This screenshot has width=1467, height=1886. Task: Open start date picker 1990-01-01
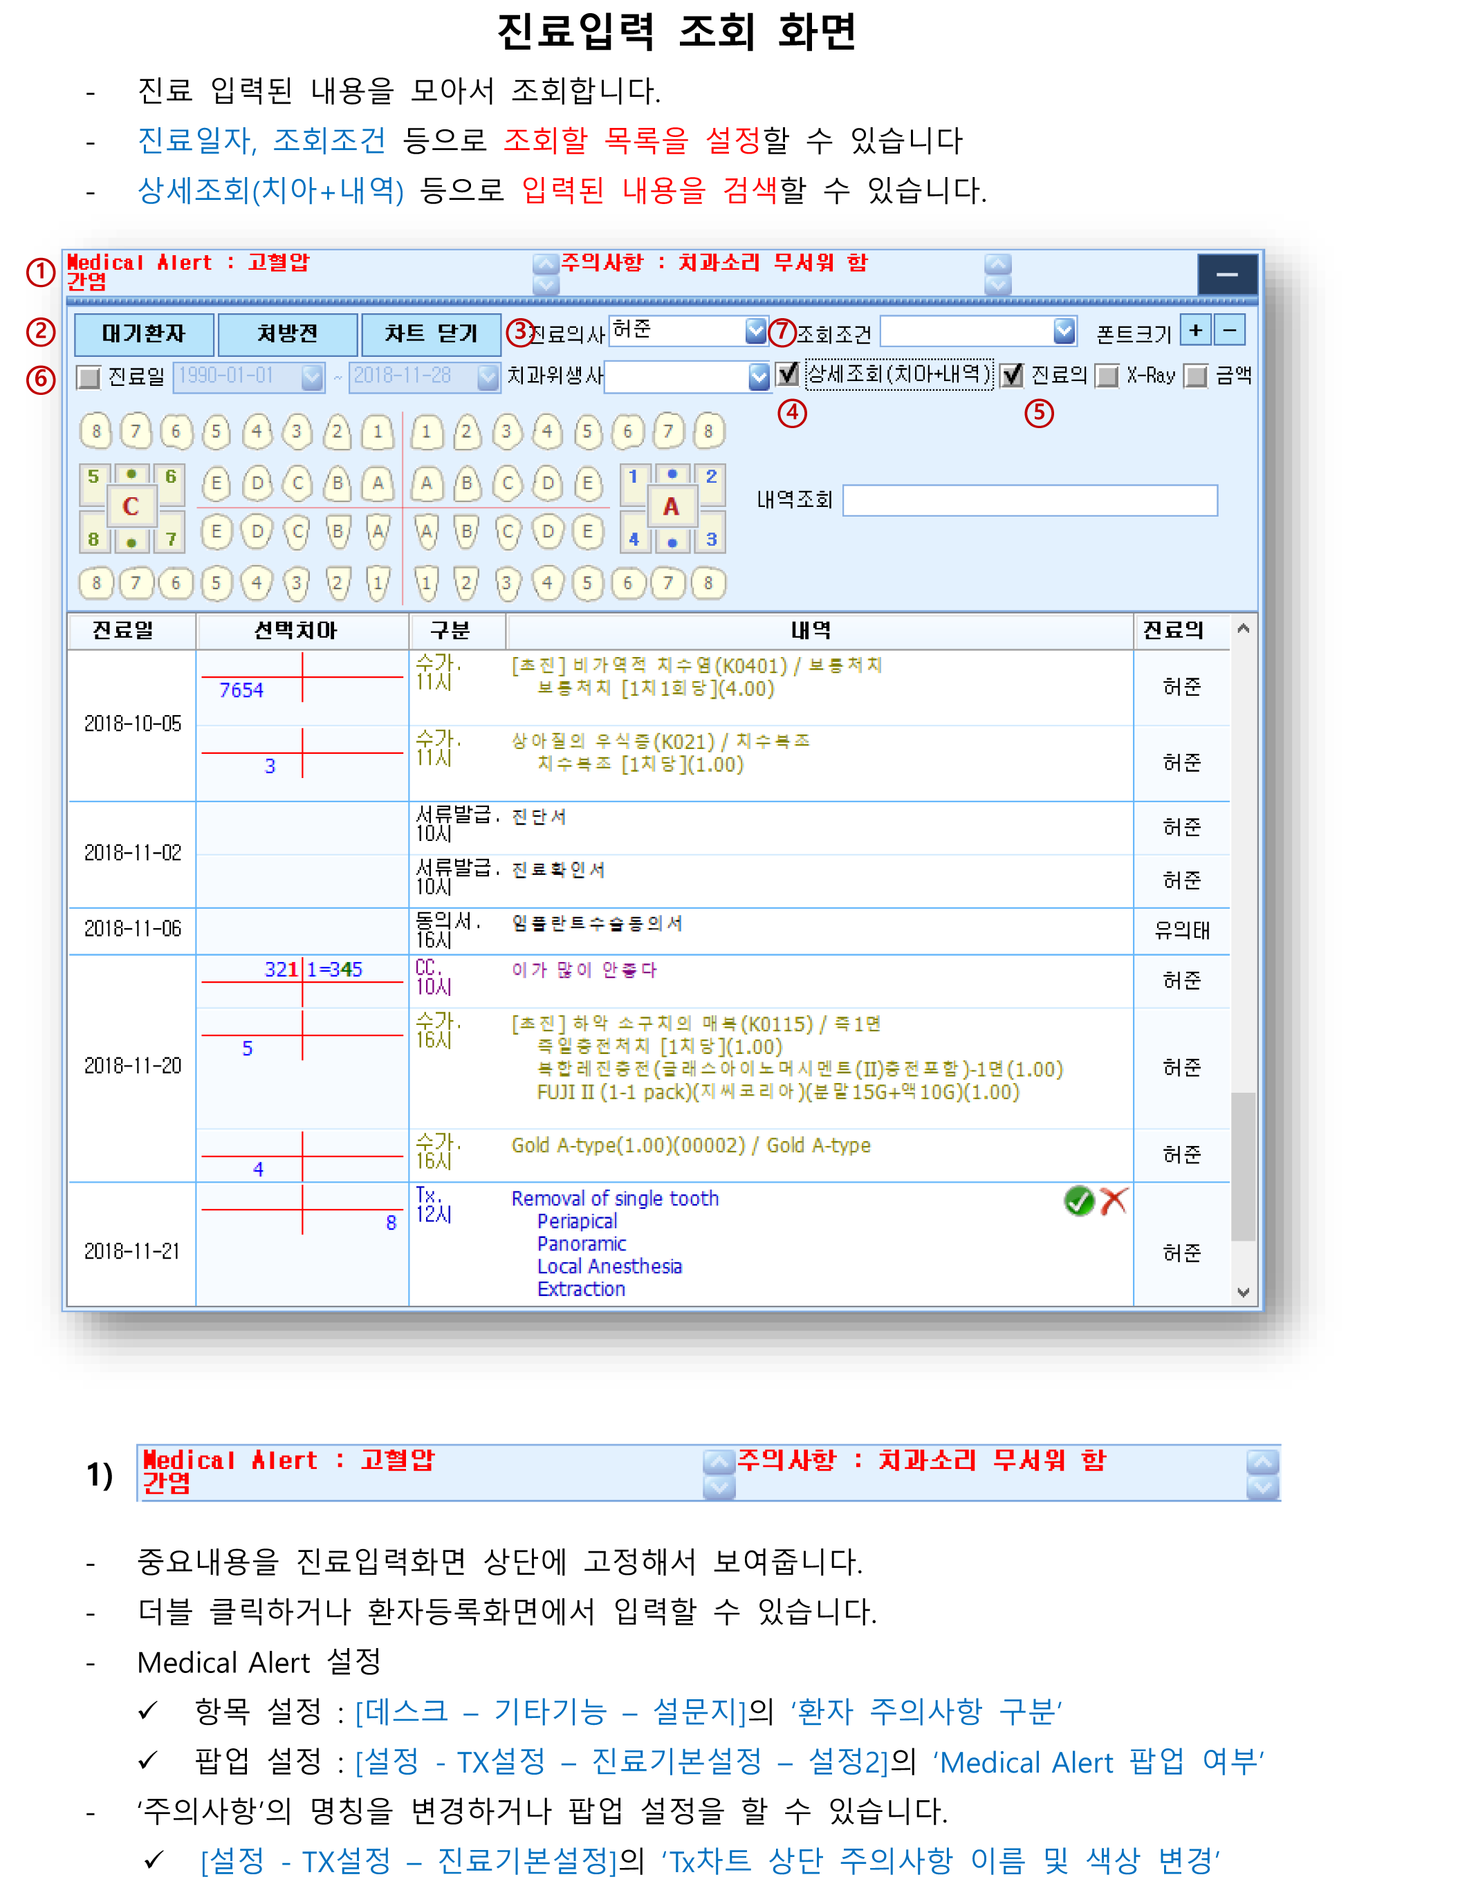(x=312, y=376)
